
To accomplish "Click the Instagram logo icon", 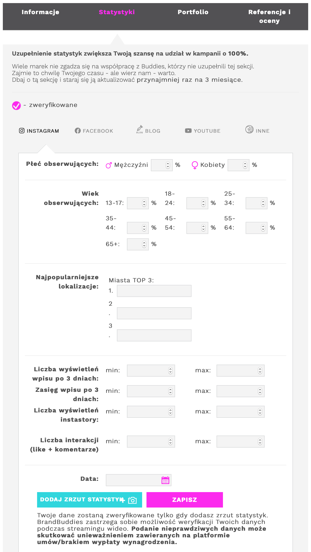I will pos(22,131).
